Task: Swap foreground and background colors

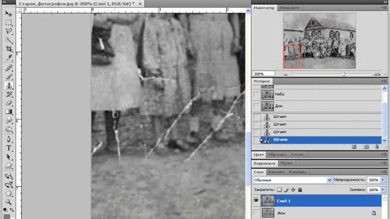Action: coord(12,210)
